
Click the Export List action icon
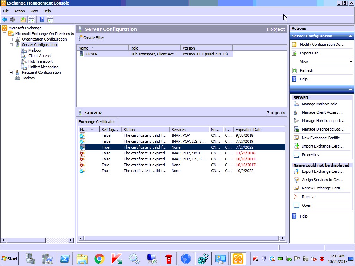294,53
